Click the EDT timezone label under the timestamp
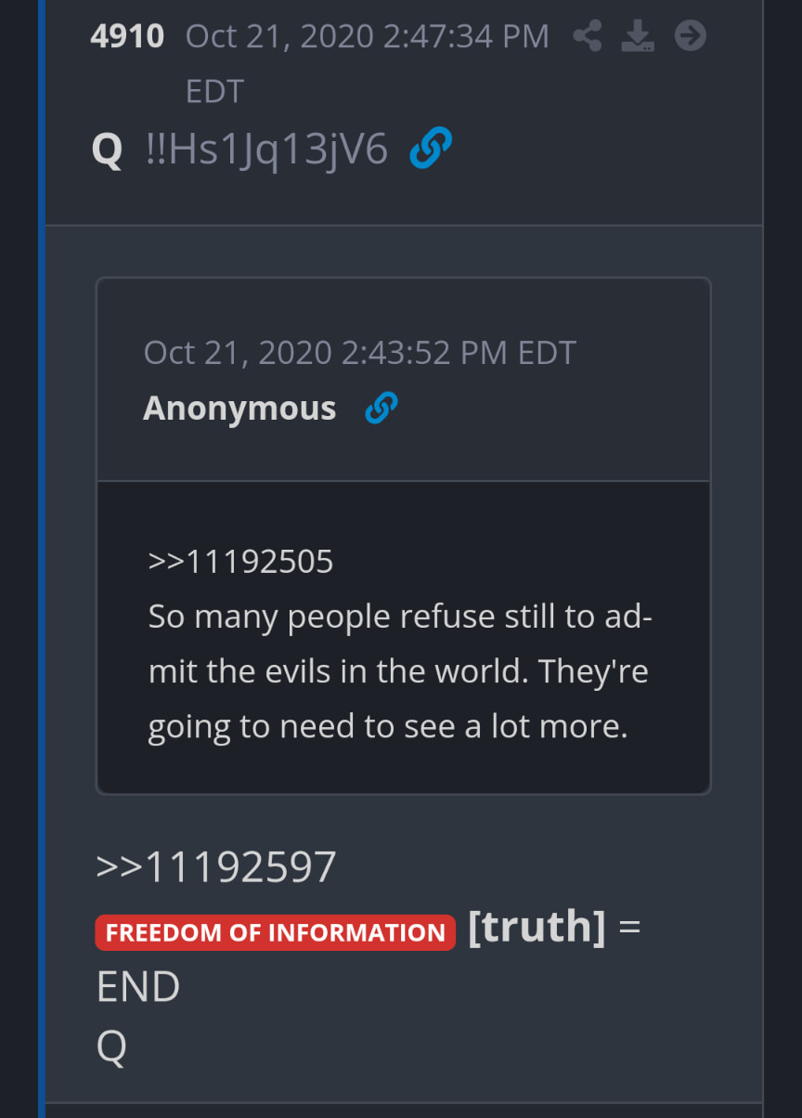This screenshot has width=802, height=1118. pyautogui.click(x=215, y=91)
